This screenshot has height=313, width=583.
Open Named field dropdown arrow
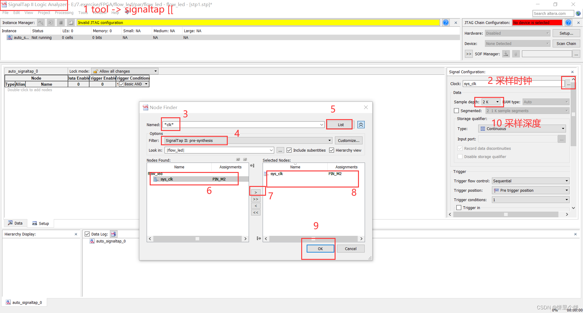pos(322,125)
